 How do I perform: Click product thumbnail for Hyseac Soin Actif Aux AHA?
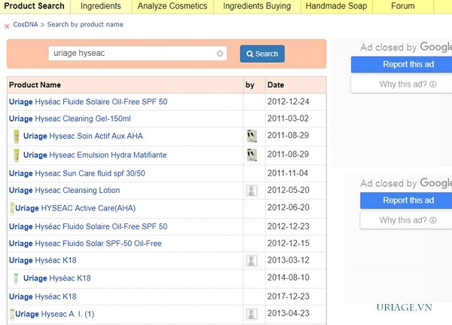(x=17, y=136)
